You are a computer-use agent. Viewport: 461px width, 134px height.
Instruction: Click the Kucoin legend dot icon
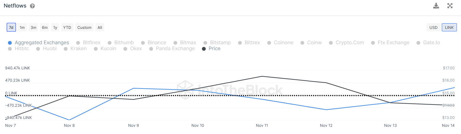96,49
